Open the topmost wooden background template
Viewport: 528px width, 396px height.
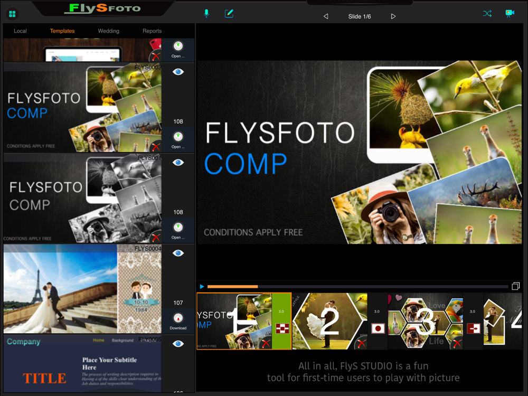pos(178,49)
